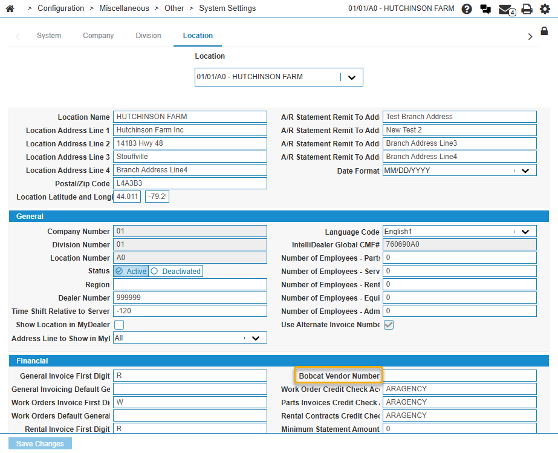The image size is (558, 453).
Task: Switch to the Company tab
Action: 98,36
